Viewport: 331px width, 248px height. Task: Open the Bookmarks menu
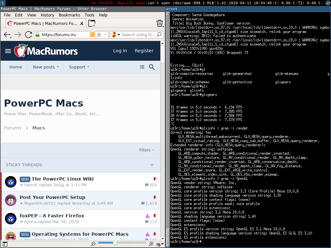[x=69, y=15]
